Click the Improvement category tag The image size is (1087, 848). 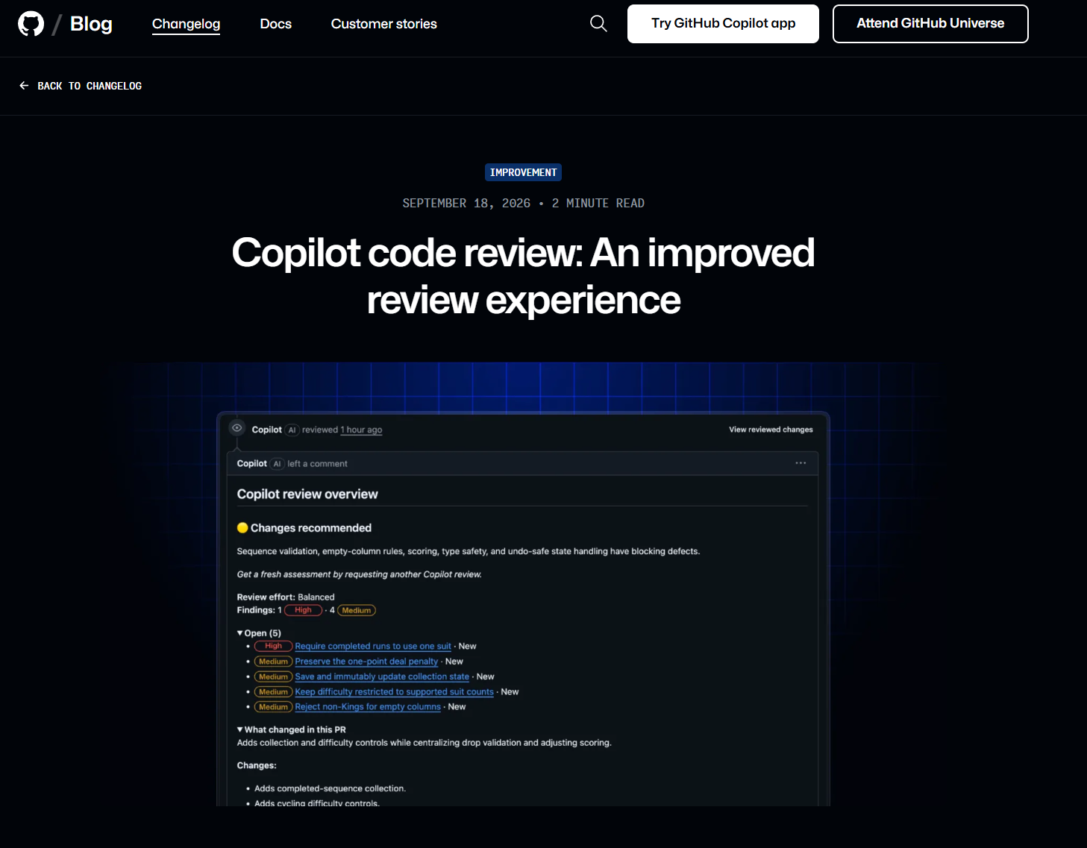pyautogui.click(x=523, y=172)
